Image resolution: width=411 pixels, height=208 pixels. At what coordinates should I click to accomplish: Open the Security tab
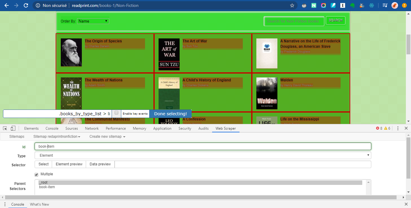coord(185,128)
